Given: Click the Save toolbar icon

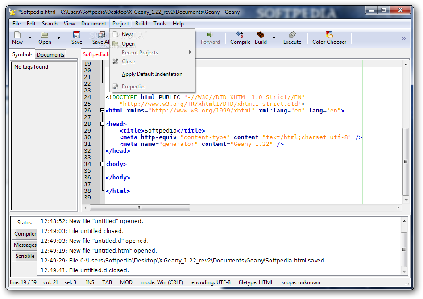Looking at the screenshot, I should tap(77, 34).
